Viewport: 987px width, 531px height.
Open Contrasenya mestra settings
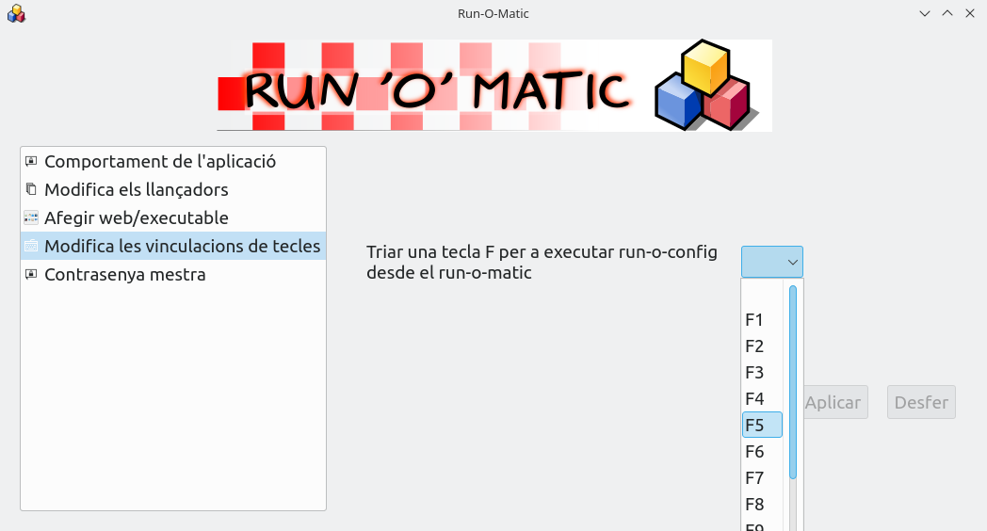[173, 274]
